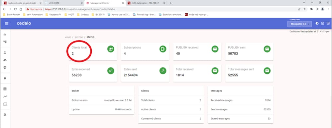
Task: Open a new browser tab
Action: click(x=171, y=3)
